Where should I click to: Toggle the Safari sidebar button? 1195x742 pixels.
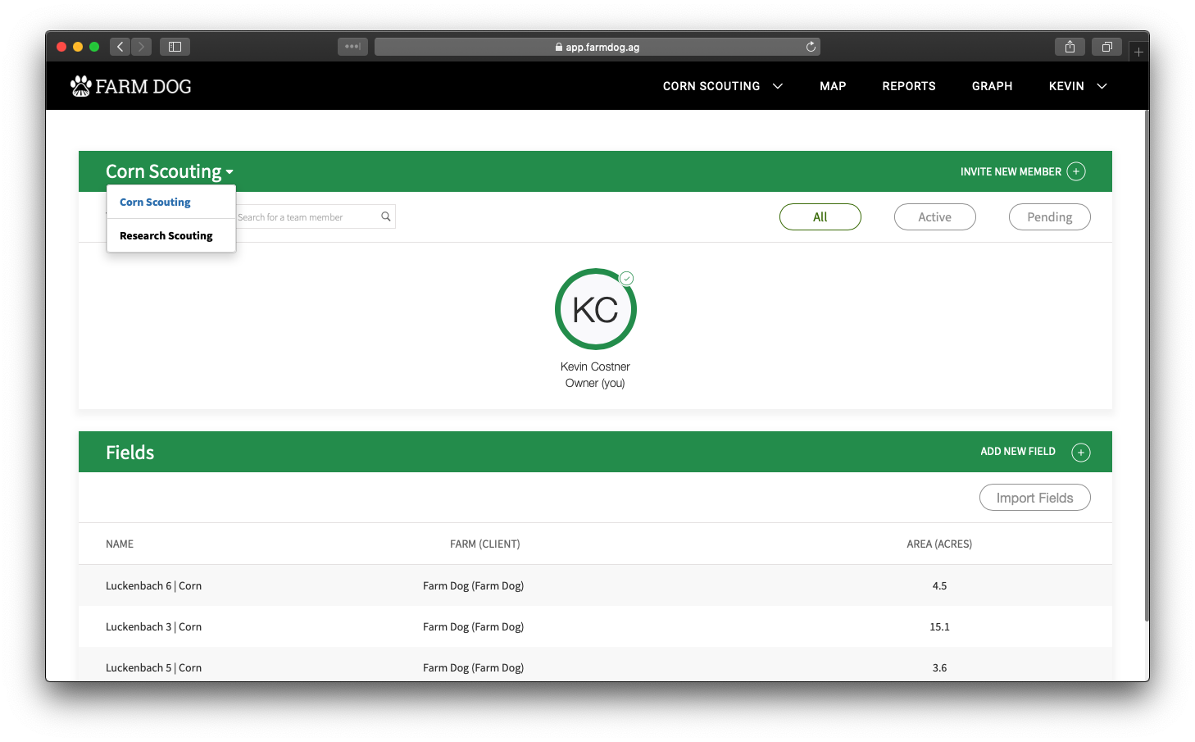[175, 47]
